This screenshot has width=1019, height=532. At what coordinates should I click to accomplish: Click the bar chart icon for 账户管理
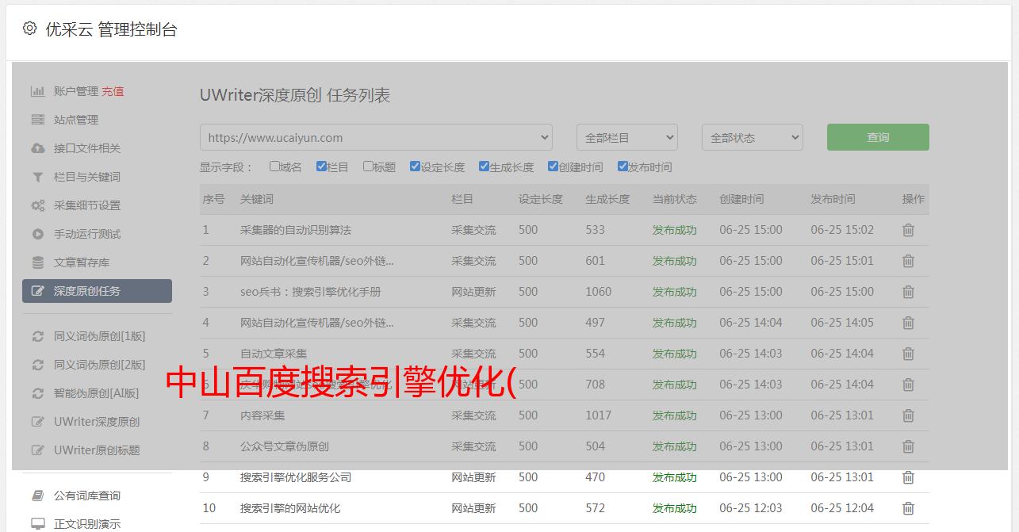37,91
